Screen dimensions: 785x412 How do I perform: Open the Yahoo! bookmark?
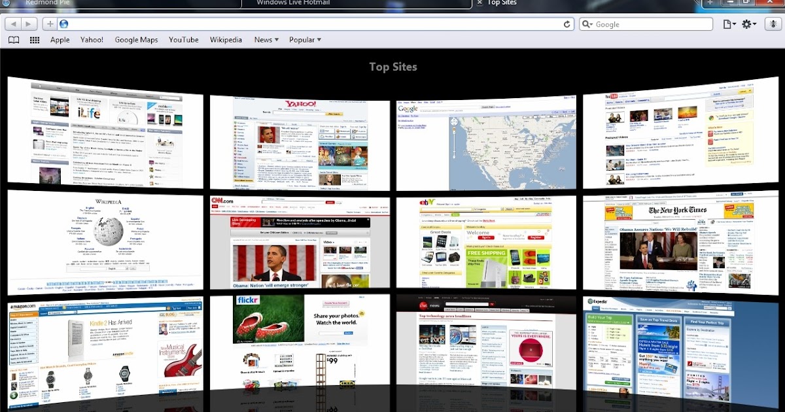92,40
